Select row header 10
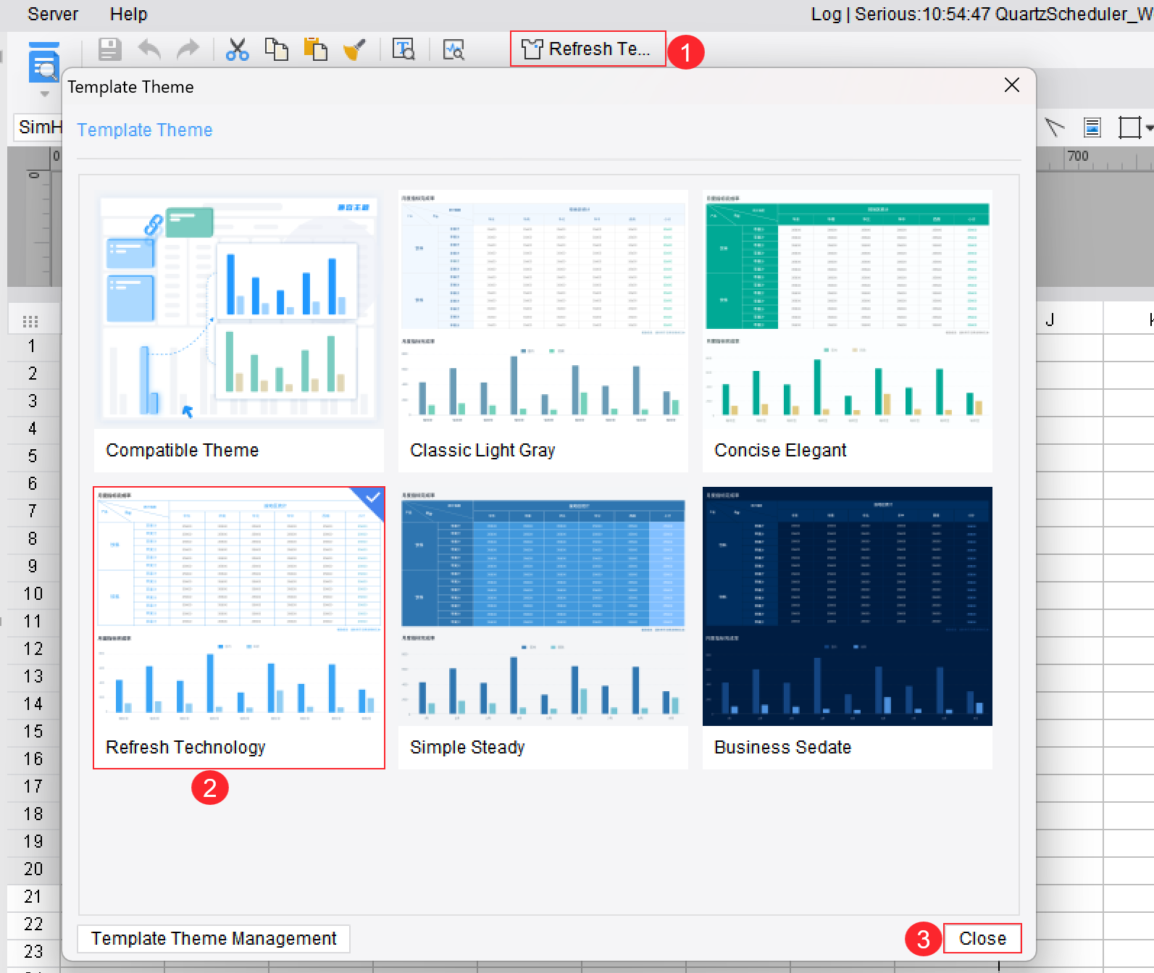This screenshot has width=1154, height=973. (32, 594)
